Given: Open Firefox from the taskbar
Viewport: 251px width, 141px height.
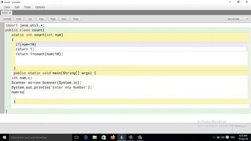Looking at the screenshot, I should (113, 137).
